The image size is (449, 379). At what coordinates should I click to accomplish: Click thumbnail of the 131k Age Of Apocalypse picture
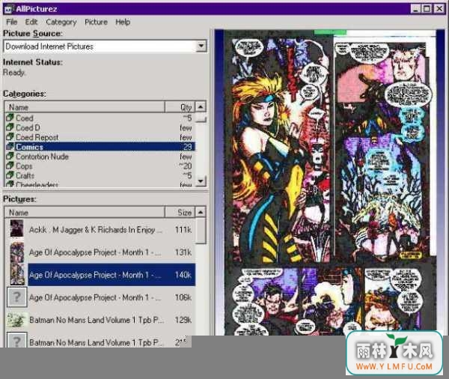pos(17,252)
